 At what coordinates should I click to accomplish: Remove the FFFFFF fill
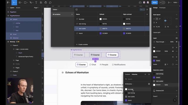click(x=177, y=51)
